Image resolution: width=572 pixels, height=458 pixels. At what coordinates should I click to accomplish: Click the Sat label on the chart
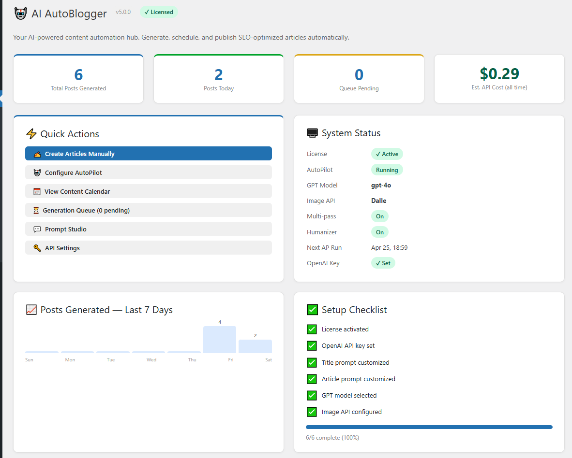269,360
